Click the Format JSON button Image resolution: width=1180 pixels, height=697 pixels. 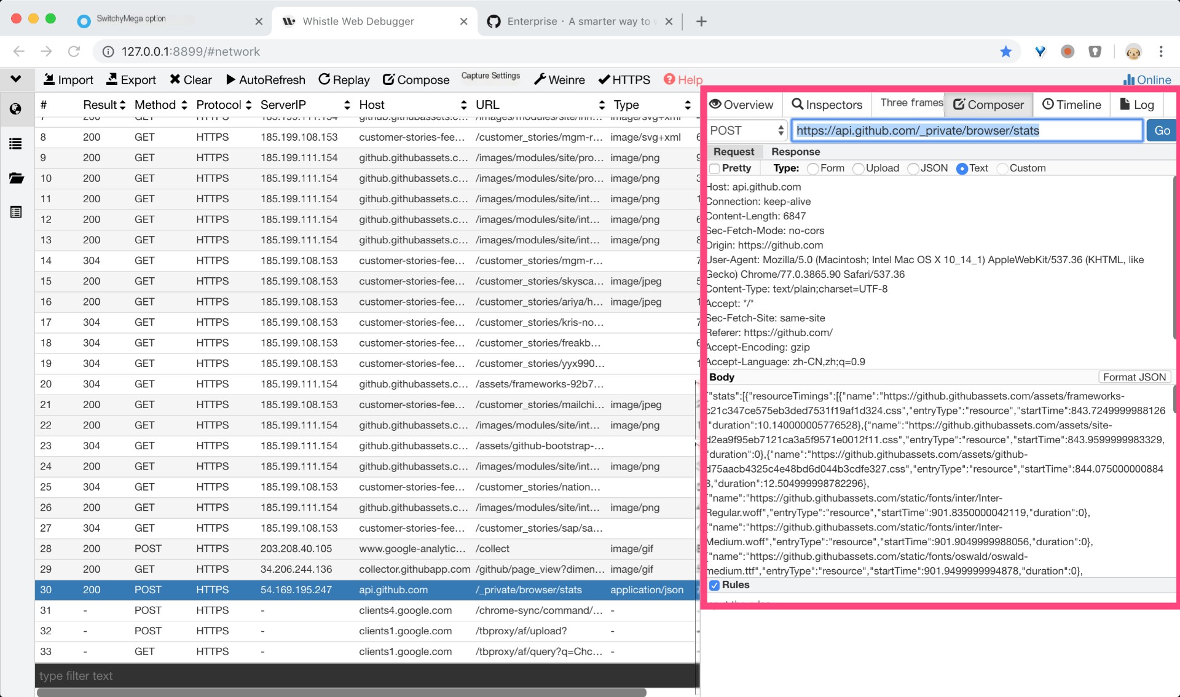click(x=1134, y=377)
